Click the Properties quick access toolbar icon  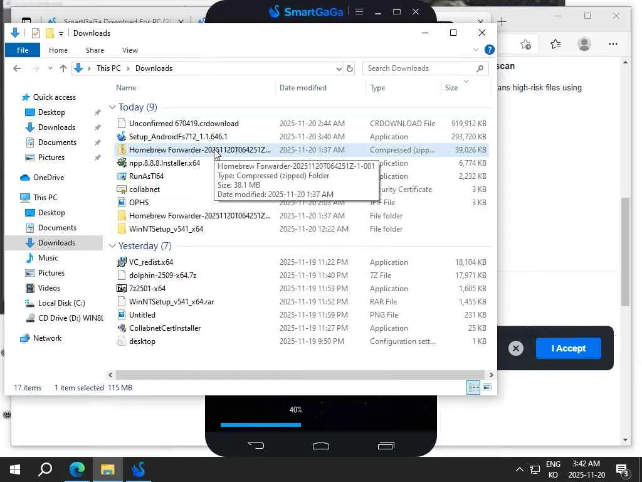pos(36,33)
